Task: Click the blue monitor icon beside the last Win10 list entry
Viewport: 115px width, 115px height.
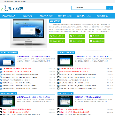Action: click(1, 88)
